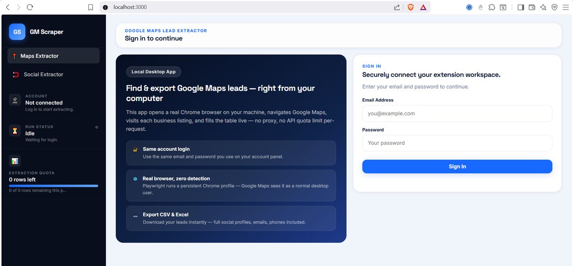Click the 'Real browser, zero detection' heading
573x266 pixels.
point(176,179)
